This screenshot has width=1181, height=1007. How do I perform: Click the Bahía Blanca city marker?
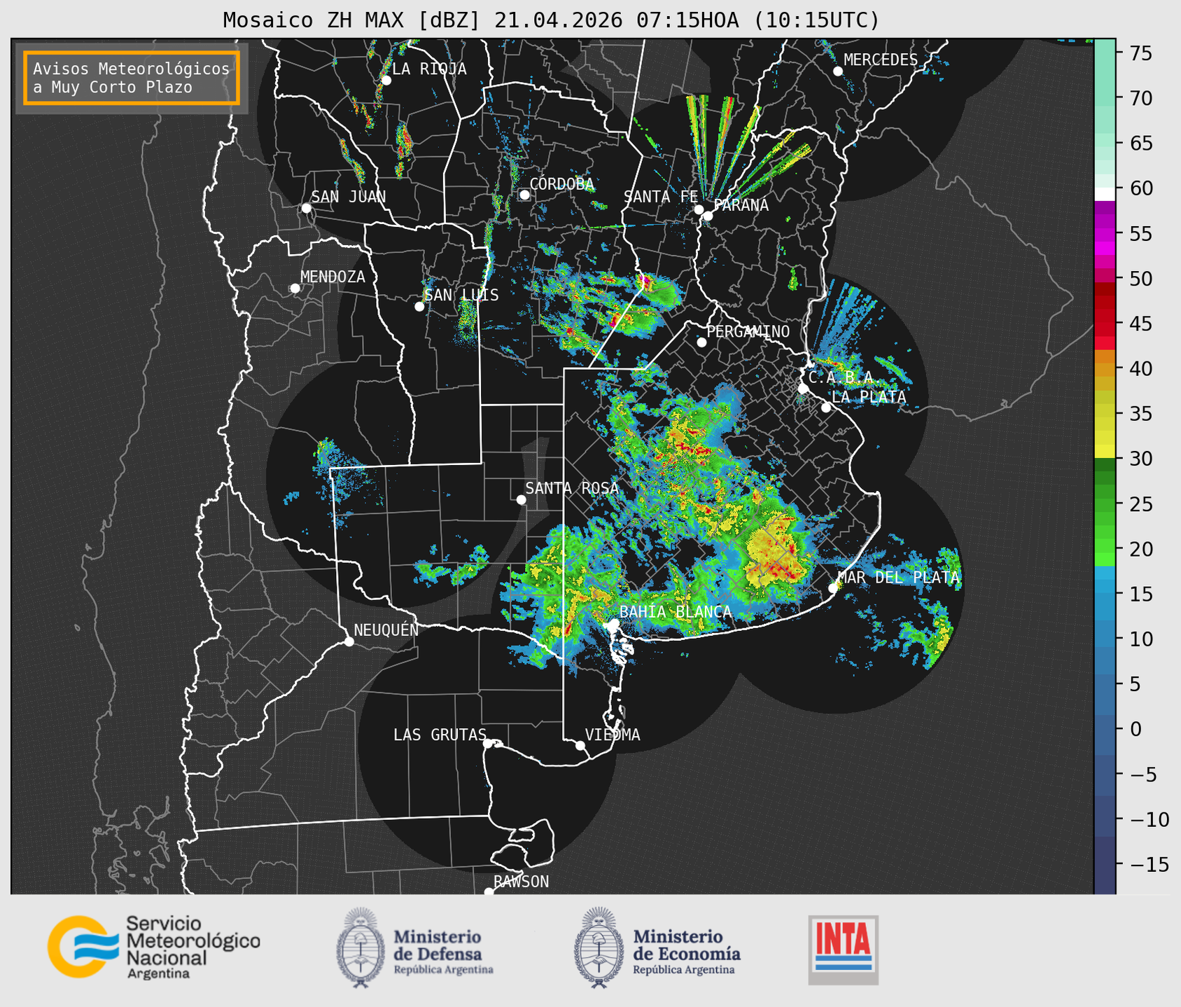point(614,623)
